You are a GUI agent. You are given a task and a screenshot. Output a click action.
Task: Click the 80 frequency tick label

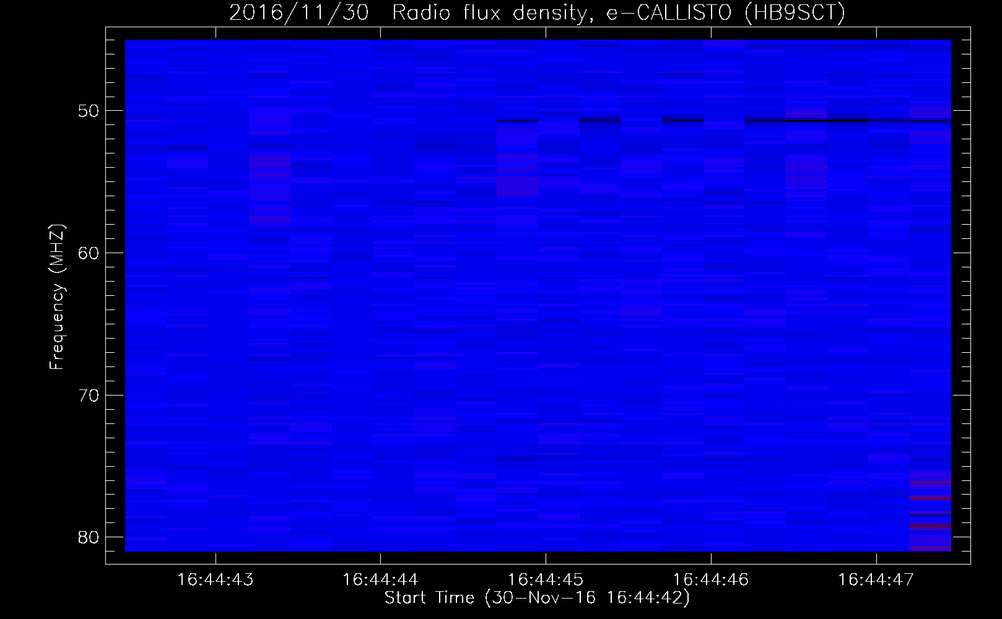89,537
